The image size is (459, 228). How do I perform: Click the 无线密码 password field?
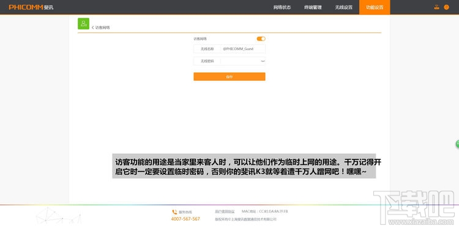tap(229, 61)
